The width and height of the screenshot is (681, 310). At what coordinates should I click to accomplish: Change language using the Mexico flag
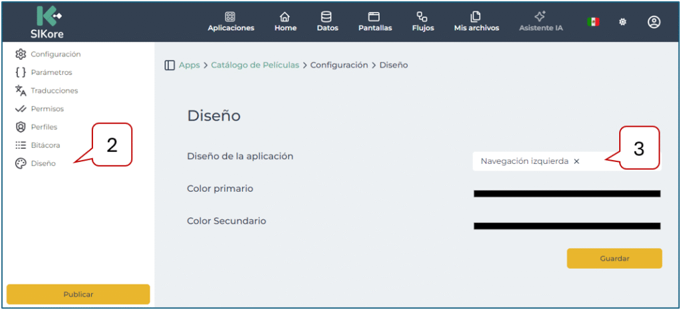(593, 22)
